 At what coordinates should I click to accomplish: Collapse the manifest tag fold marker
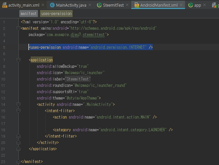click(18, 28)
